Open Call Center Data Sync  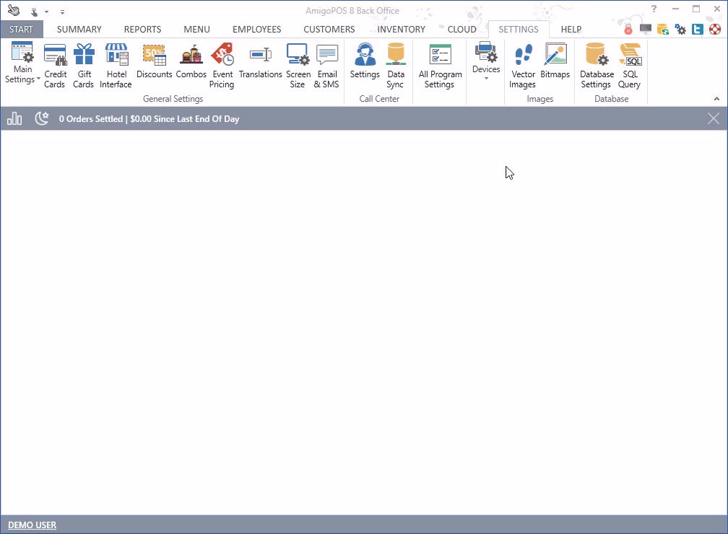[x=395, y=65]
